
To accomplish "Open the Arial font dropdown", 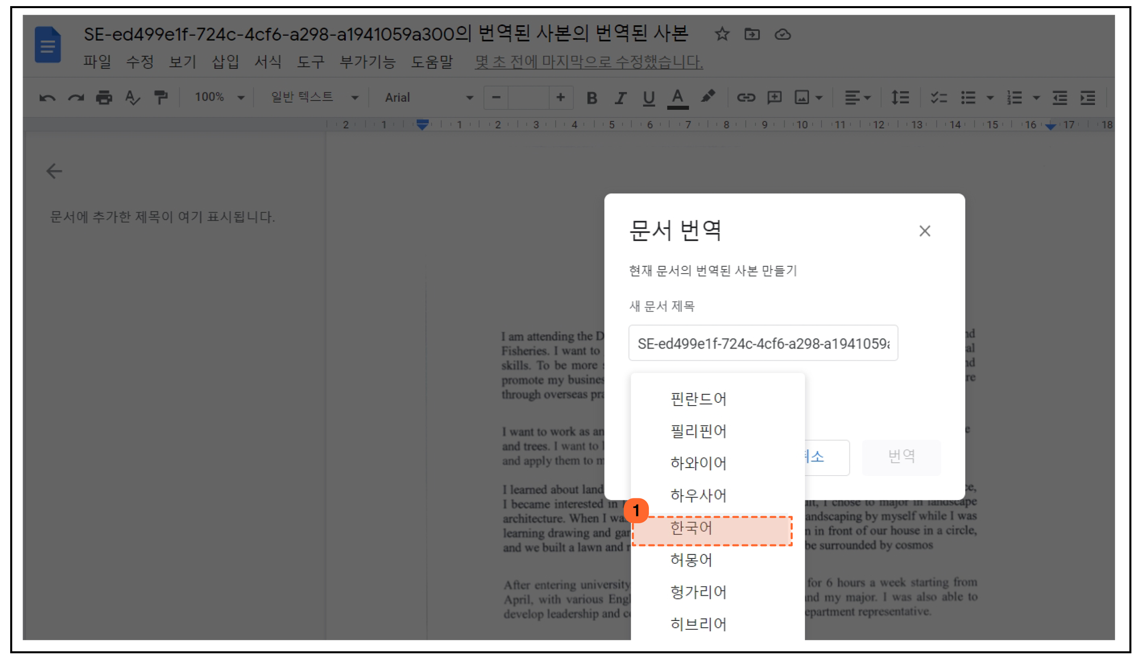I will [x=428, y=98].
